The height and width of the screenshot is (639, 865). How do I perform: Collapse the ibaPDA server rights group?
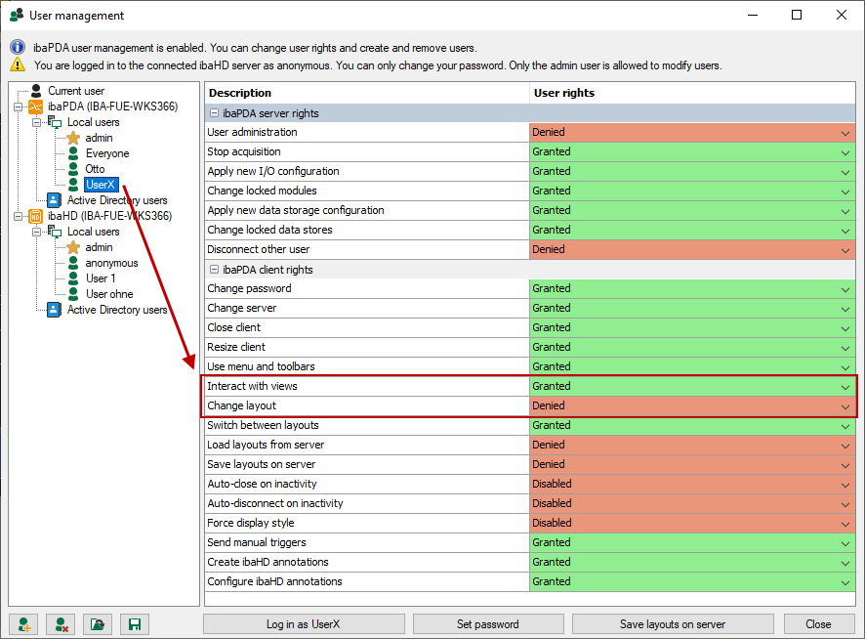pos(214,113)
